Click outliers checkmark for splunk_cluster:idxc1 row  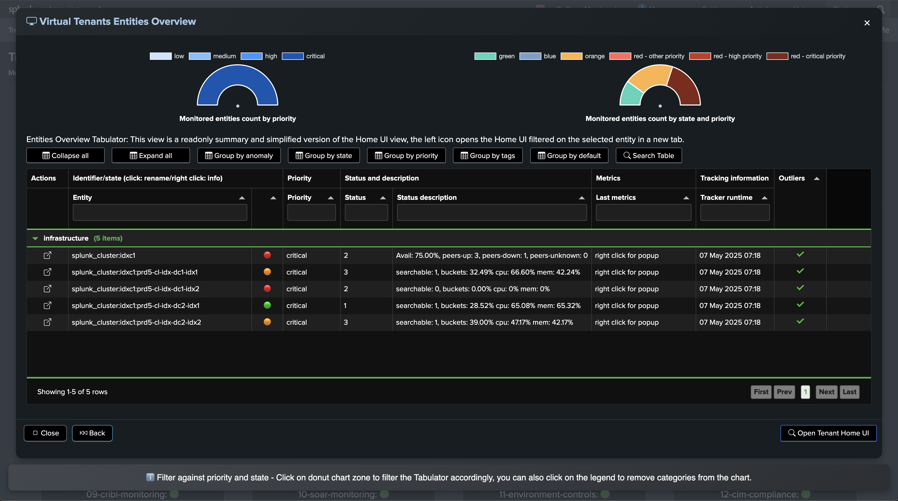(x=800, y=254)
